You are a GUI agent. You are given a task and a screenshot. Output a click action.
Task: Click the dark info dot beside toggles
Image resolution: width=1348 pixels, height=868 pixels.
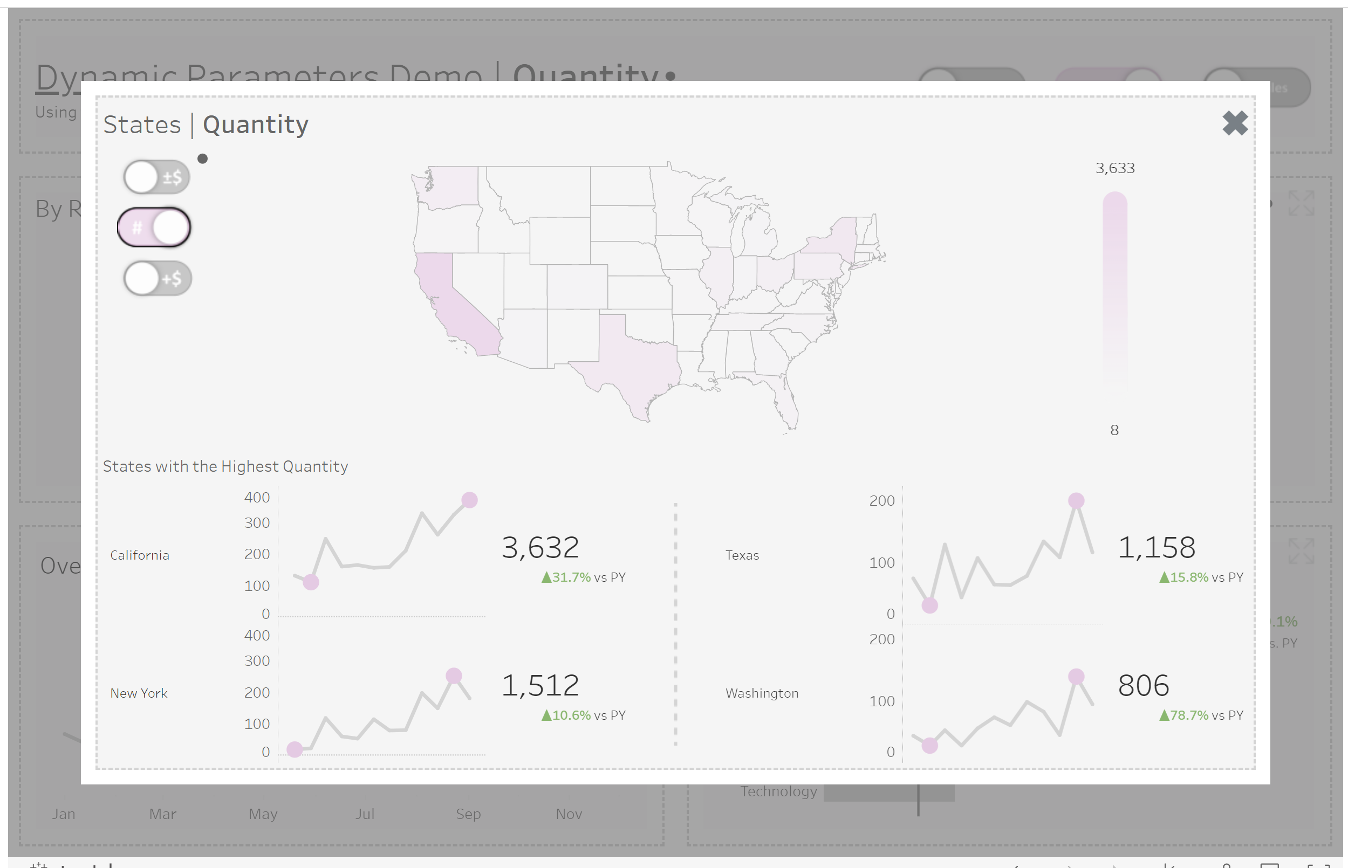202,159
